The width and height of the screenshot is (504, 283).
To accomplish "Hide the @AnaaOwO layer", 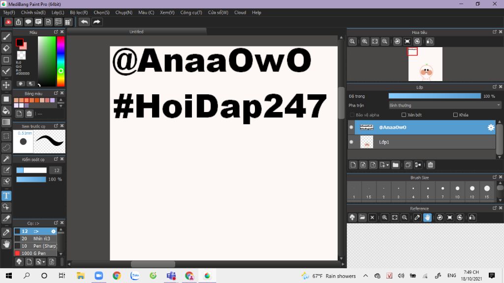I will [x=351, y=127].
